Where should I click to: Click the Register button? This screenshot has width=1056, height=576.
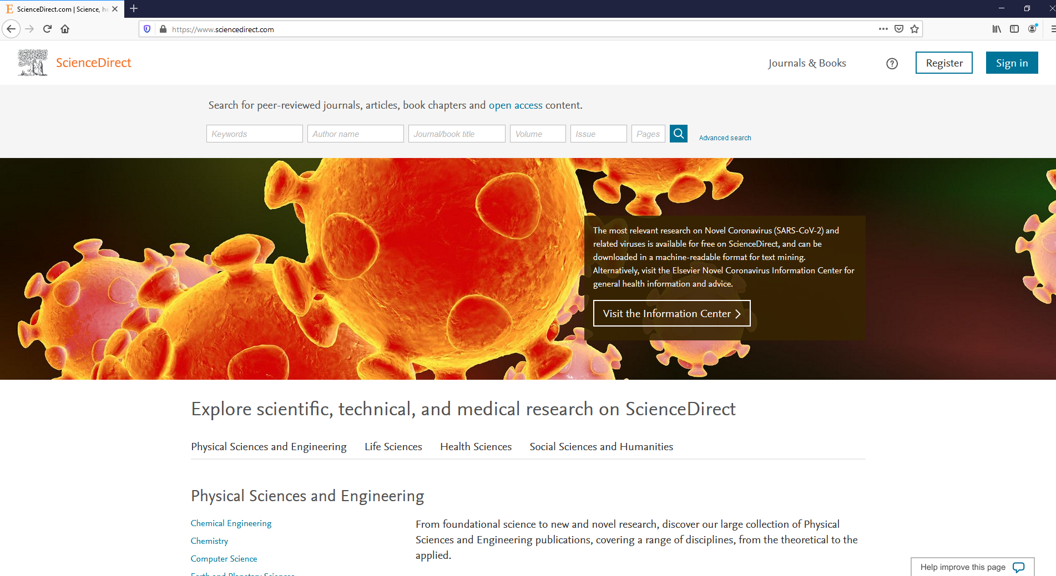click(944, 63)
